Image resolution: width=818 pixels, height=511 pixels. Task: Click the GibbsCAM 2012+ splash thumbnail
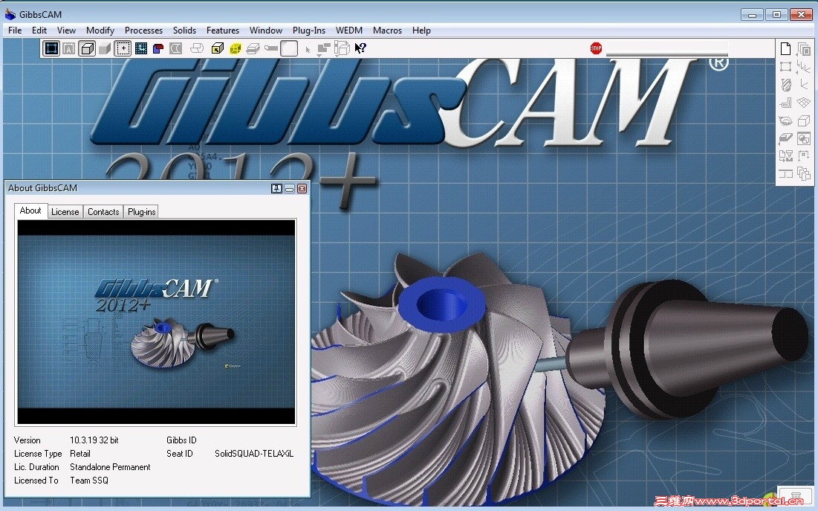tap(157, 322)
